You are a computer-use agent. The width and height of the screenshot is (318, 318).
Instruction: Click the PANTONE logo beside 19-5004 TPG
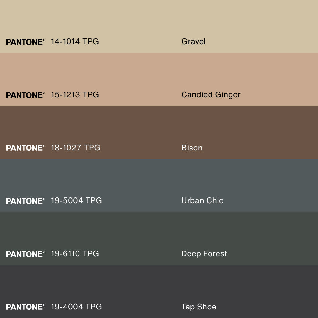(25, 201)
